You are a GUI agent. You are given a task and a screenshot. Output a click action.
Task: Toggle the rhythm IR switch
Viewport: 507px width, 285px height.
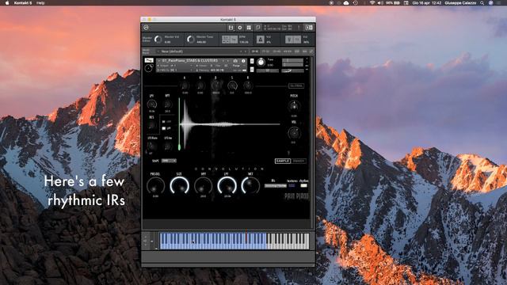303,185
